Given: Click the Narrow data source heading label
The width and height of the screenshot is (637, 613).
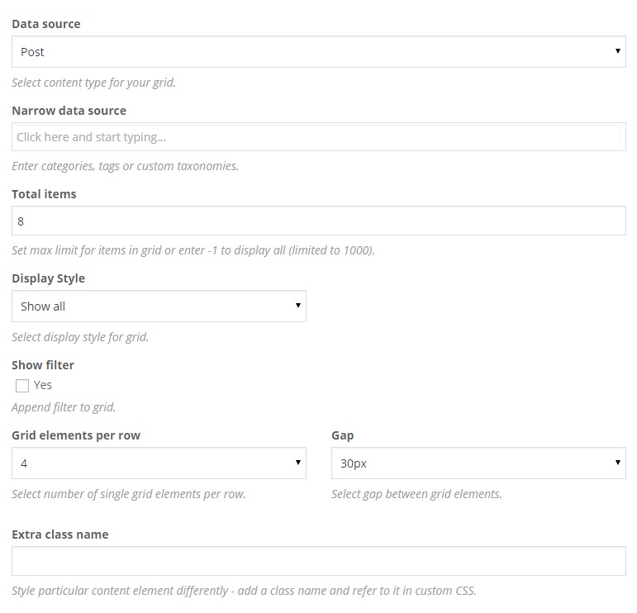Looking at the screenshot, I should [x=69, y=111].
